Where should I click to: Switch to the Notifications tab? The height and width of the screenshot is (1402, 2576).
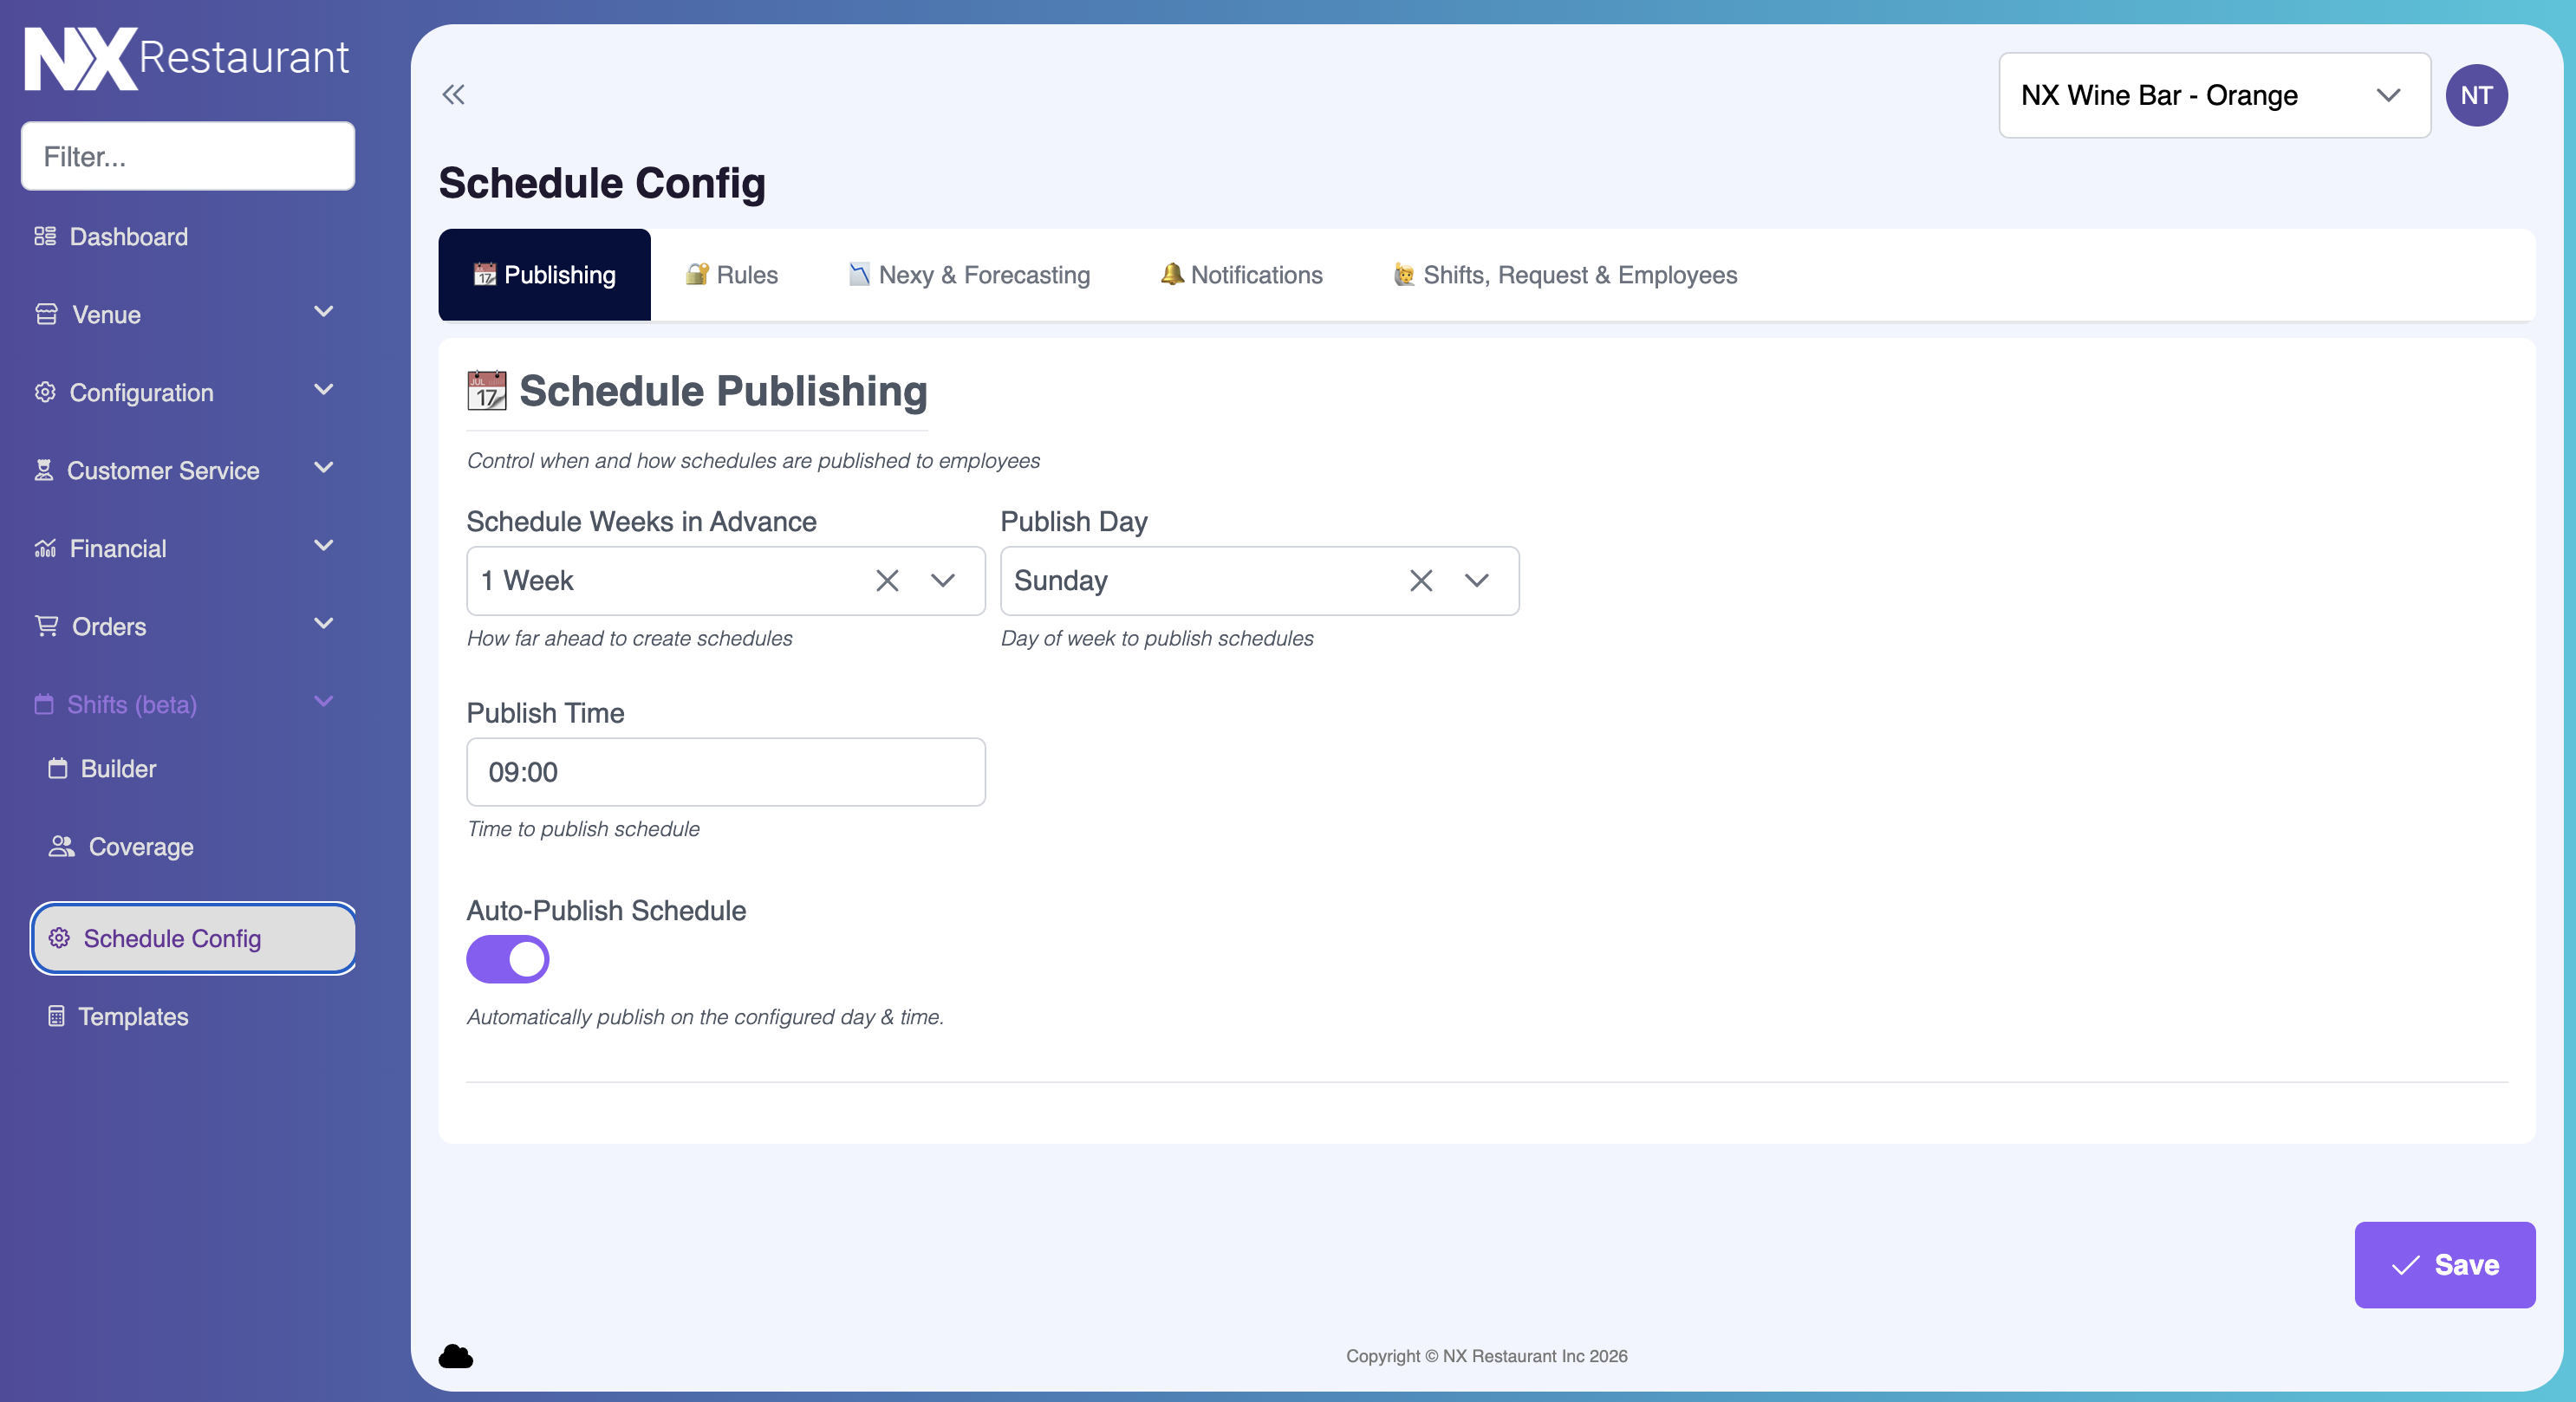pyautogui.click(x=1240, y=275)
